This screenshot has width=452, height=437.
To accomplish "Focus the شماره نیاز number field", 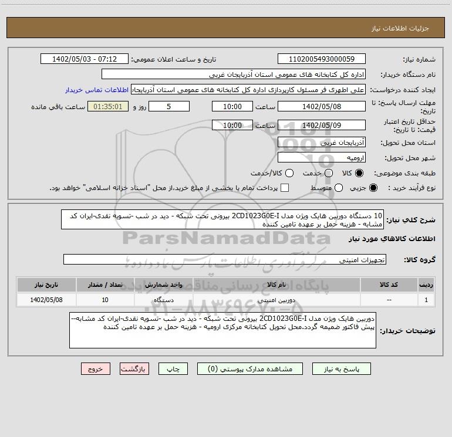I will tap(322, 59).
